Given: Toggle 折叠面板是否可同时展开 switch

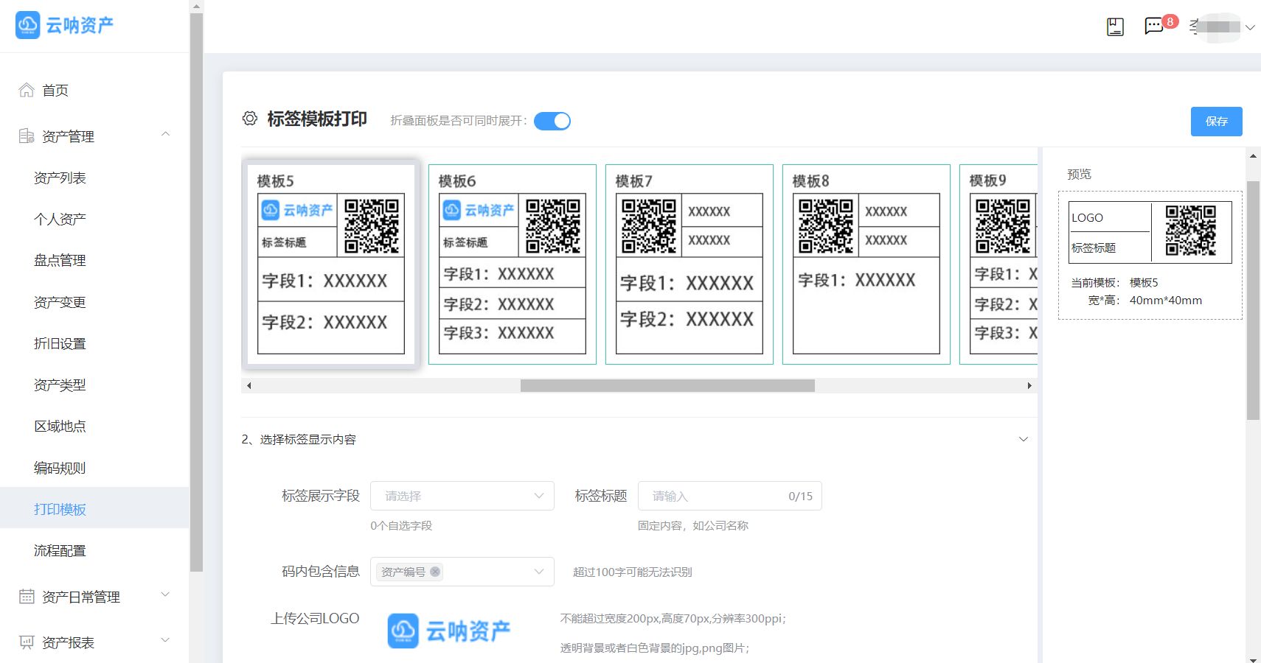Looking at the screenshot, I should 552,121.
